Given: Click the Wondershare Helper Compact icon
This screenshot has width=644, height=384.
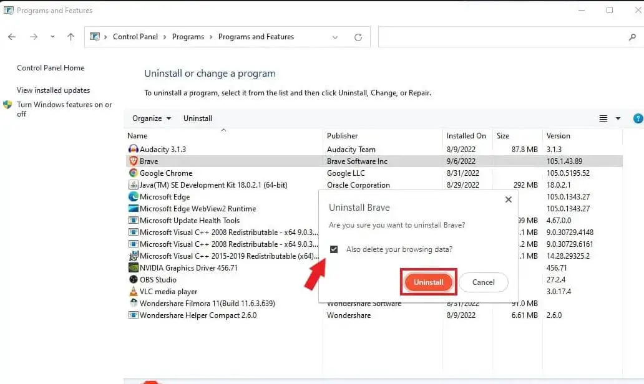Looking at the screenshot, I should pos(133,315).
